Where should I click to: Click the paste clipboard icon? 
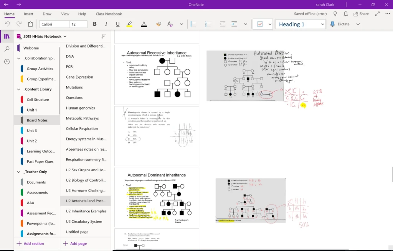coord(30,24)
